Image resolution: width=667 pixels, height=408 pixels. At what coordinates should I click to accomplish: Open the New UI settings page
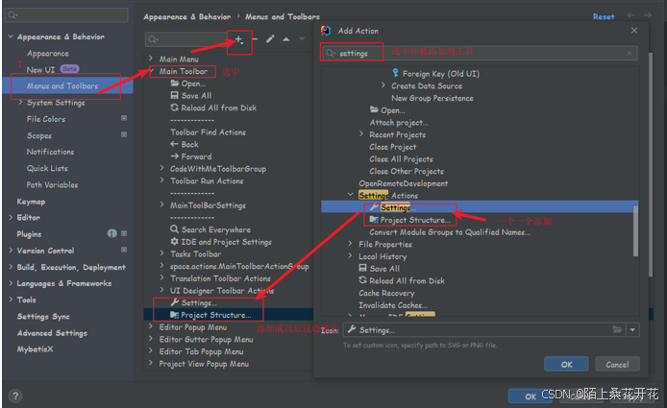pyautogui.click(x=40, y=69)
